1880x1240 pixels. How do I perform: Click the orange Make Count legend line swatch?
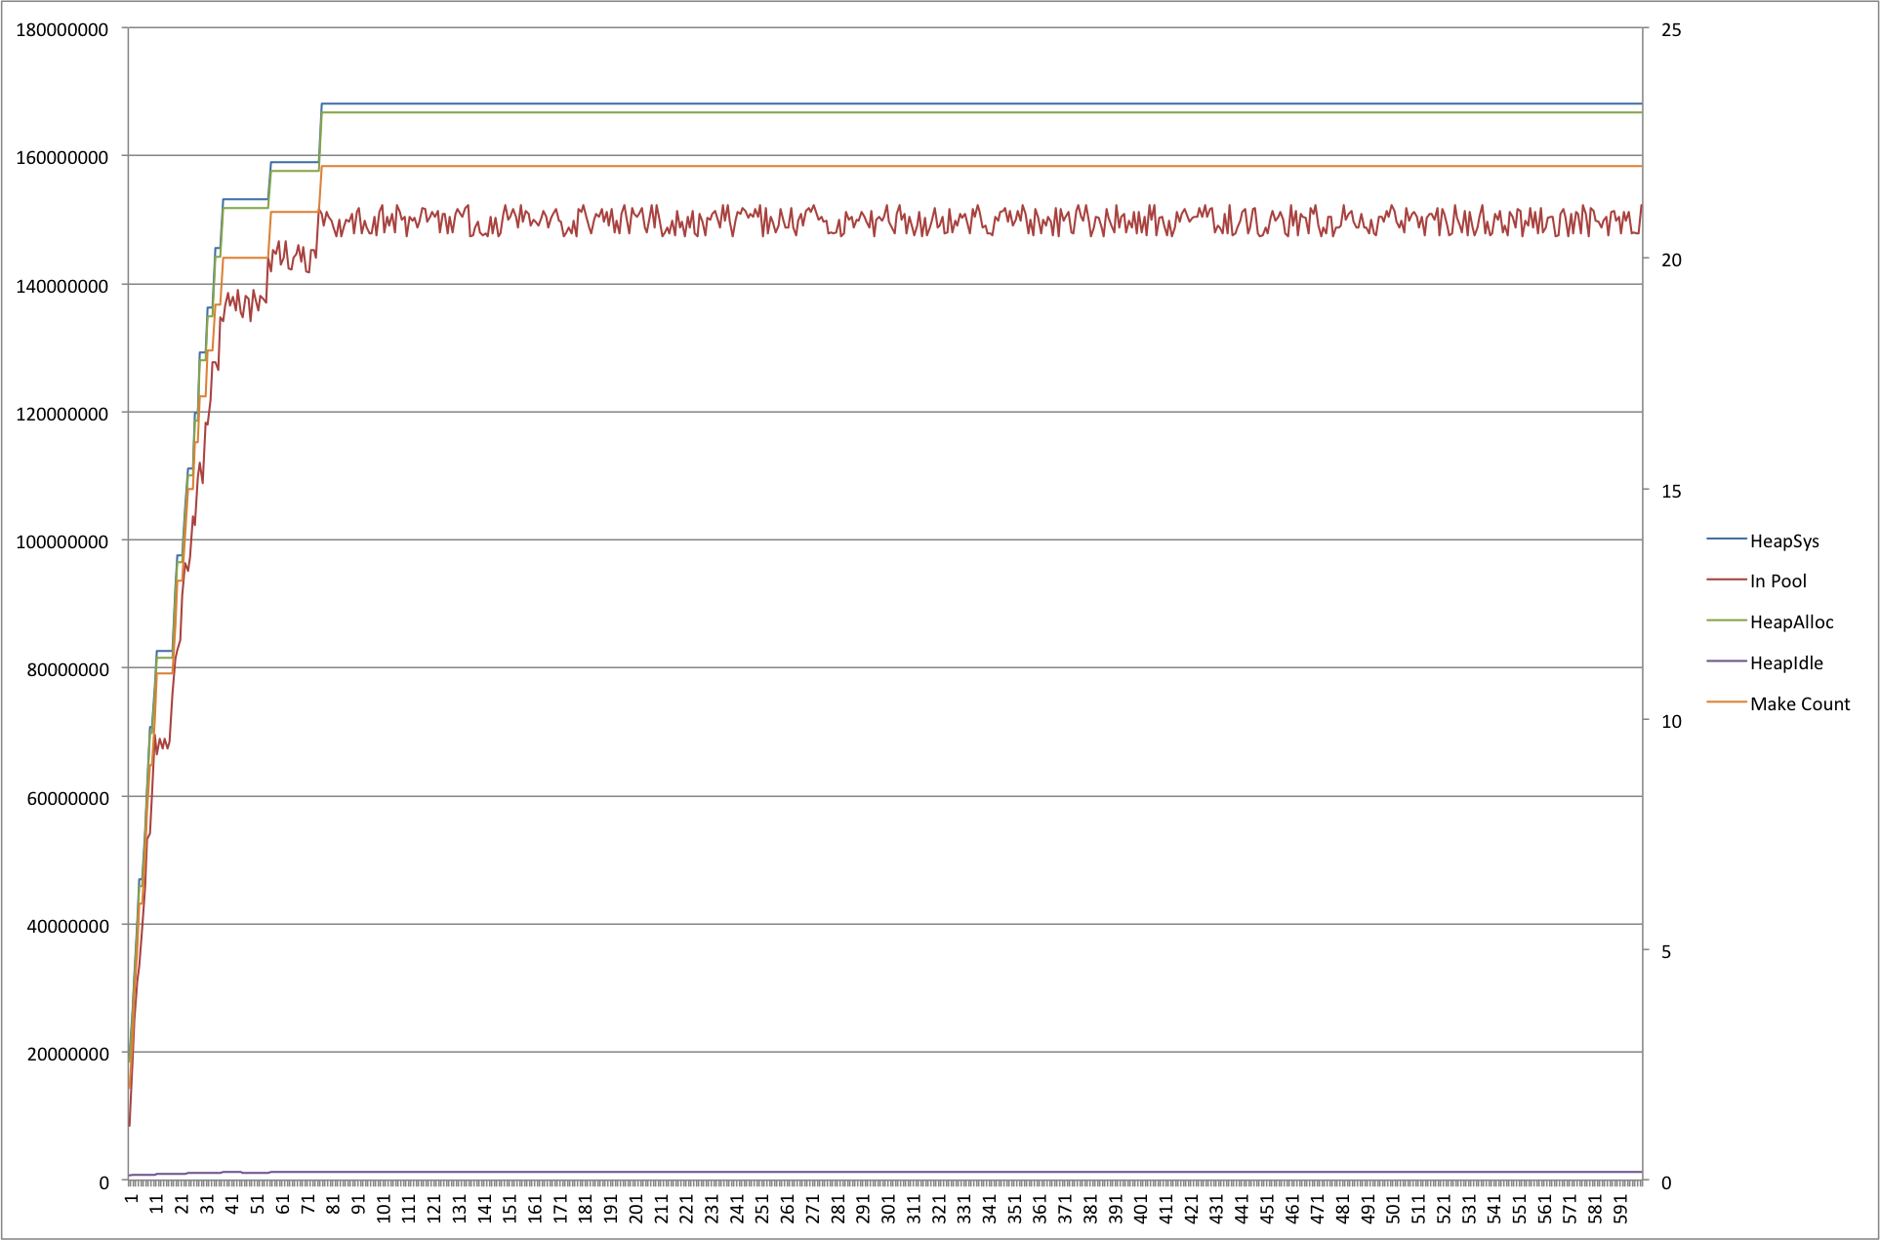tap(1726, 702)
